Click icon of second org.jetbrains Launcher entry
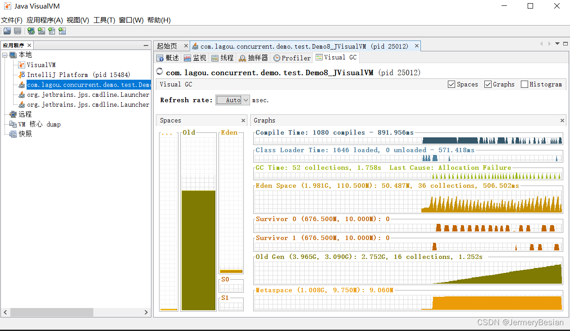 pos(22,104)
